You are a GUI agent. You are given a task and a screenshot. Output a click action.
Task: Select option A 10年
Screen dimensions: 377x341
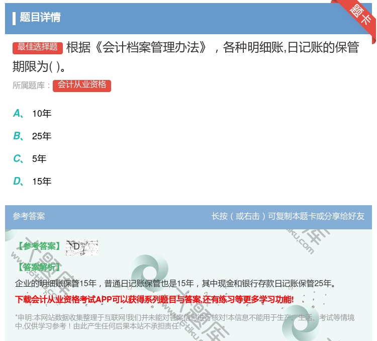[x=32, y=113]
